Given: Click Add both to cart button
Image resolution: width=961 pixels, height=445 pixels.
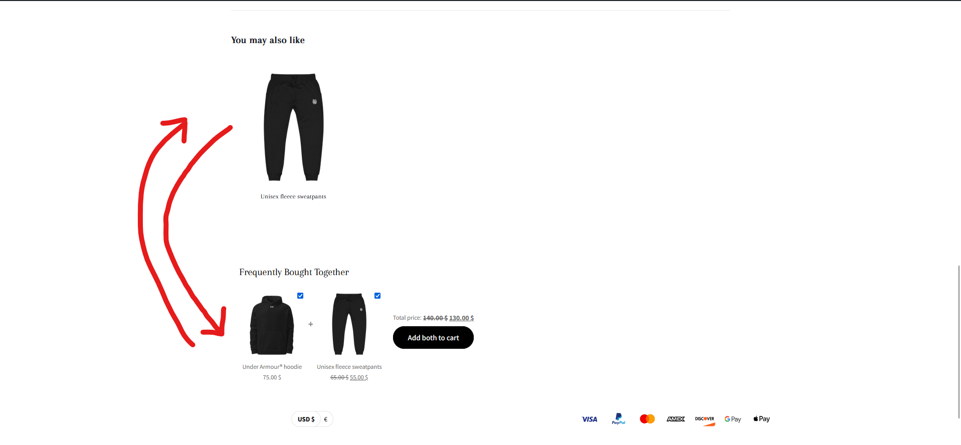Looking at the screenshot, I should [433, 338].
